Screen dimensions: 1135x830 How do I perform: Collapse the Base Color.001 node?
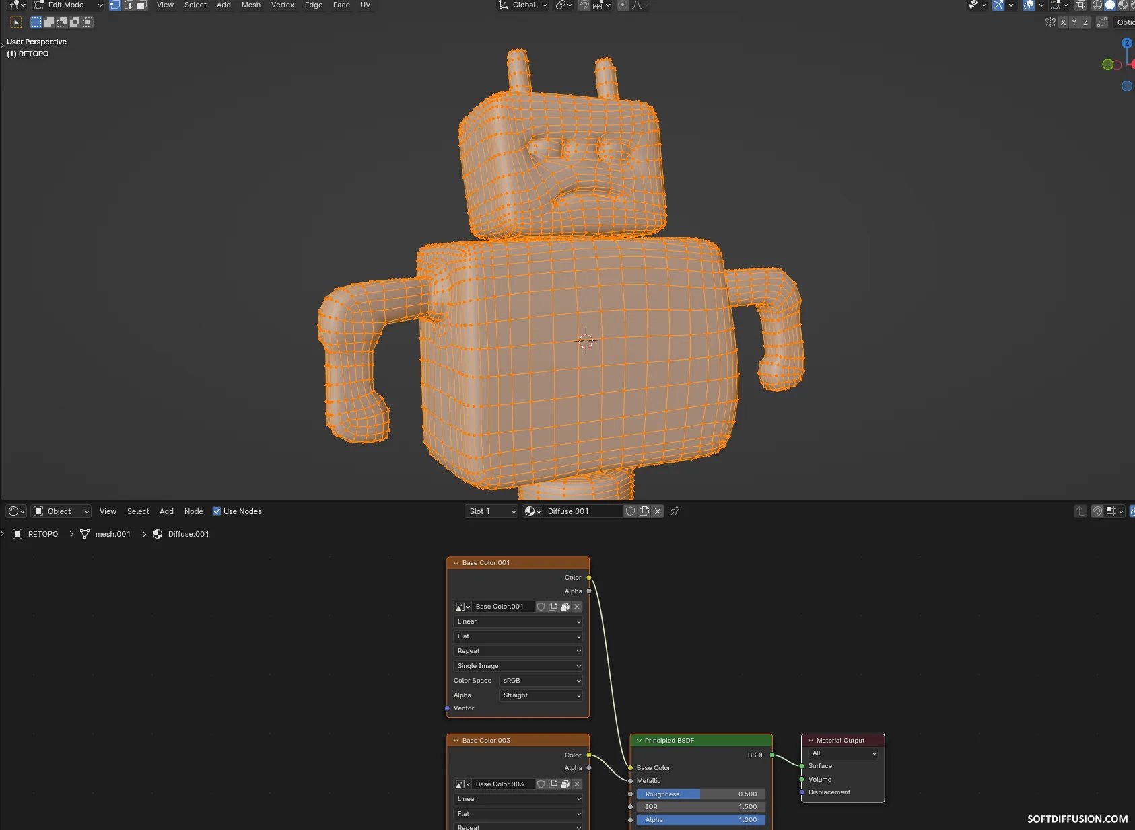coord(456,563)
